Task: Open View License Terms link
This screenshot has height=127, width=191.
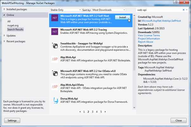Action: (149, 35)
